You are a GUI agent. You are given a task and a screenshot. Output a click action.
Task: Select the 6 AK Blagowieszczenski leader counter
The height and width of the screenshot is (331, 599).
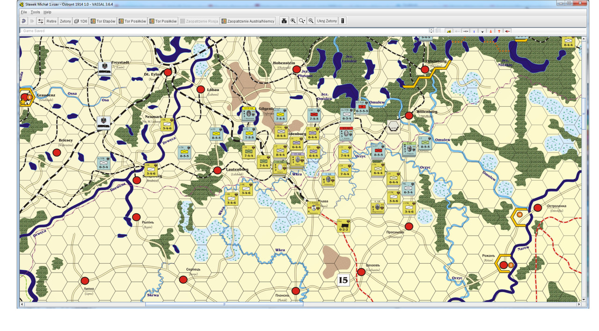(378, 206)
